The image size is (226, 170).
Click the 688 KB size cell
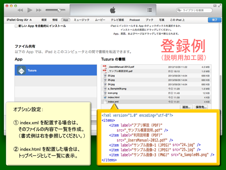pyautogui.click(x=206, y=76)
